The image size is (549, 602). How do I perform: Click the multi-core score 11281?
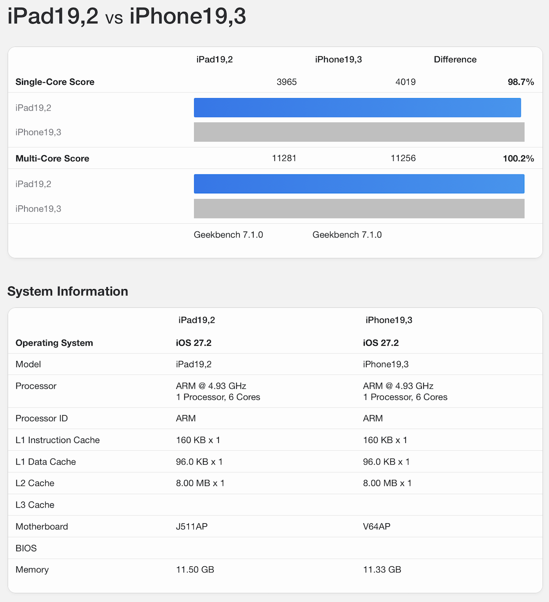[284, 158]
